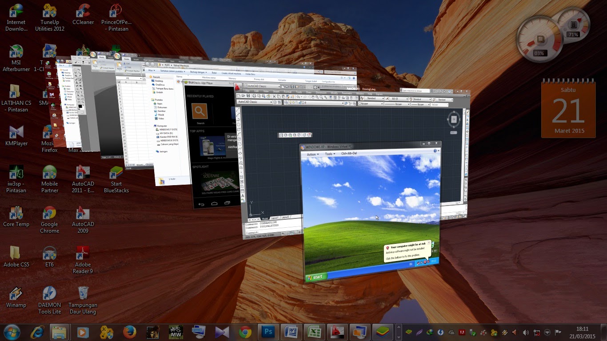
Task: Select the Adobe Reader 9 desktop icon
Action: 83,260
